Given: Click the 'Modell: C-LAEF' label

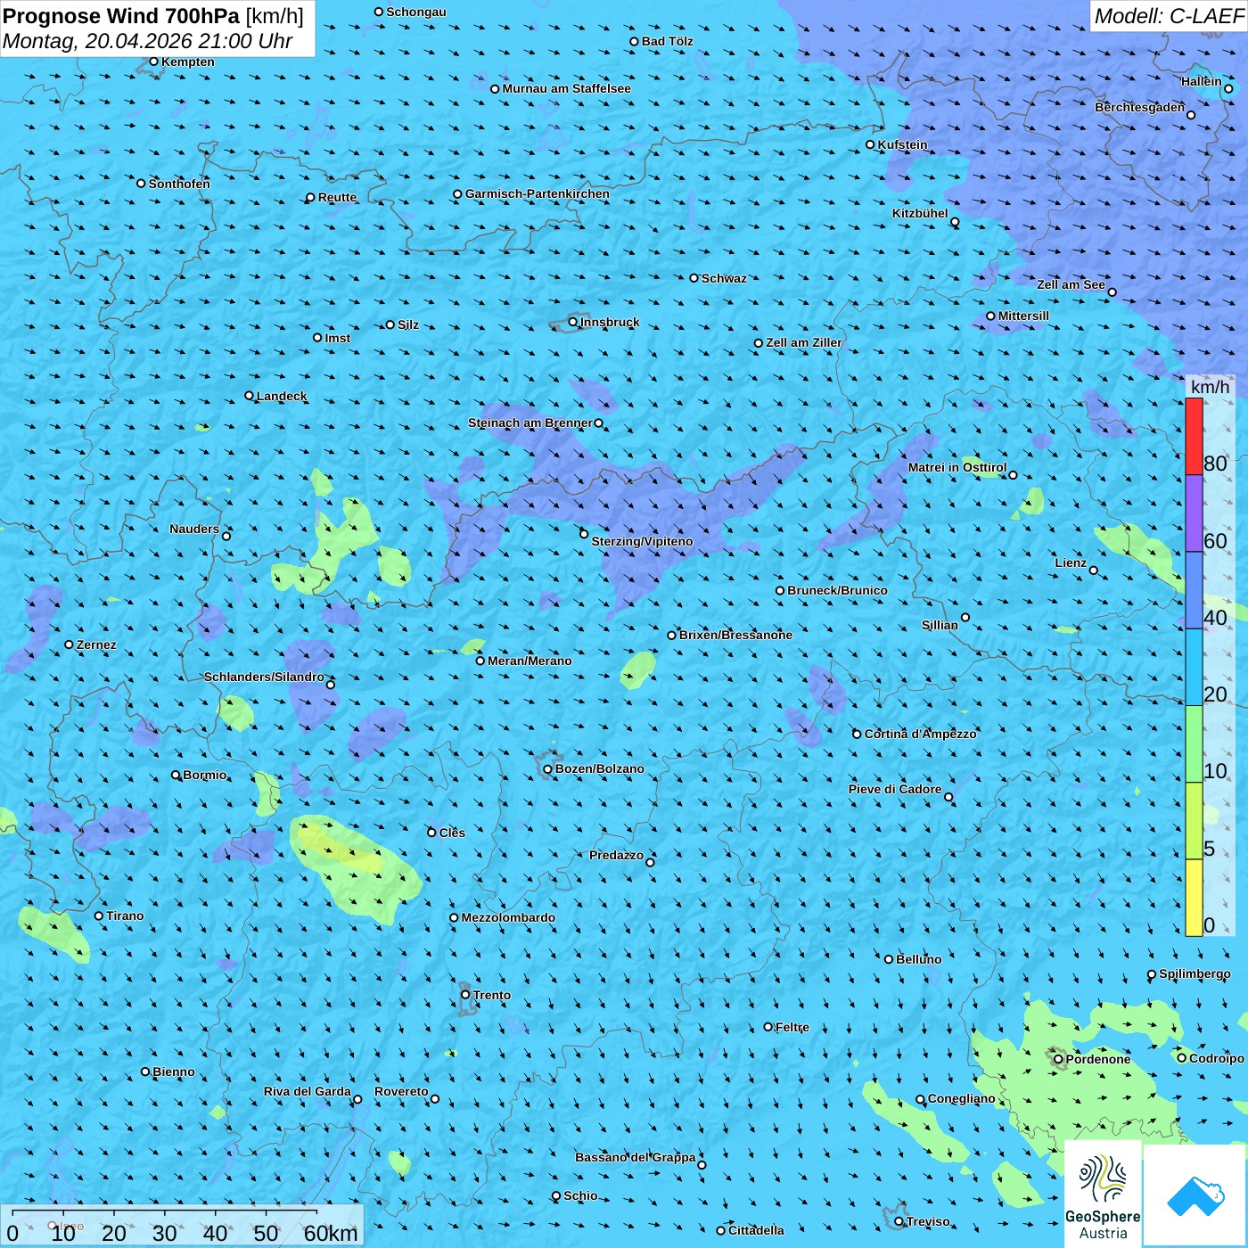Looking at the screenshot, I should point(1169,16).
